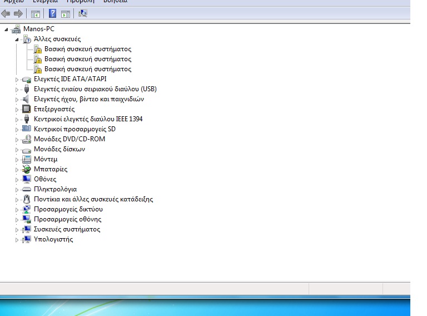Expand Ποντίκια και άλλες συσκευές κατάδειξης

pyautogui.click(x=17, y=200)
